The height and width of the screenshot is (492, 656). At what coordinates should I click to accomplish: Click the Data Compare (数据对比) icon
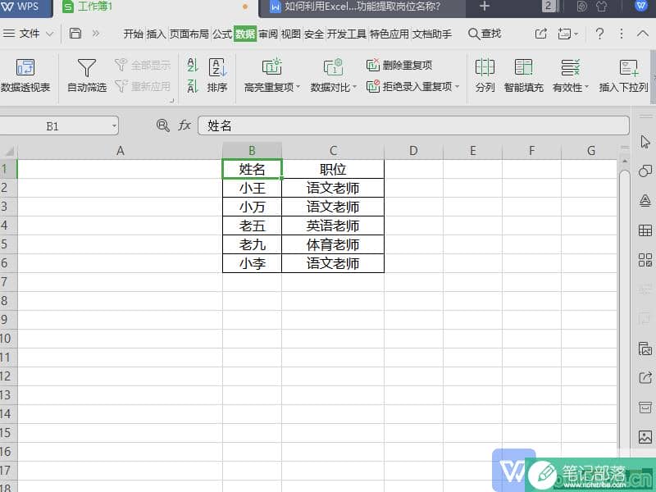click(x=333, y=67)
